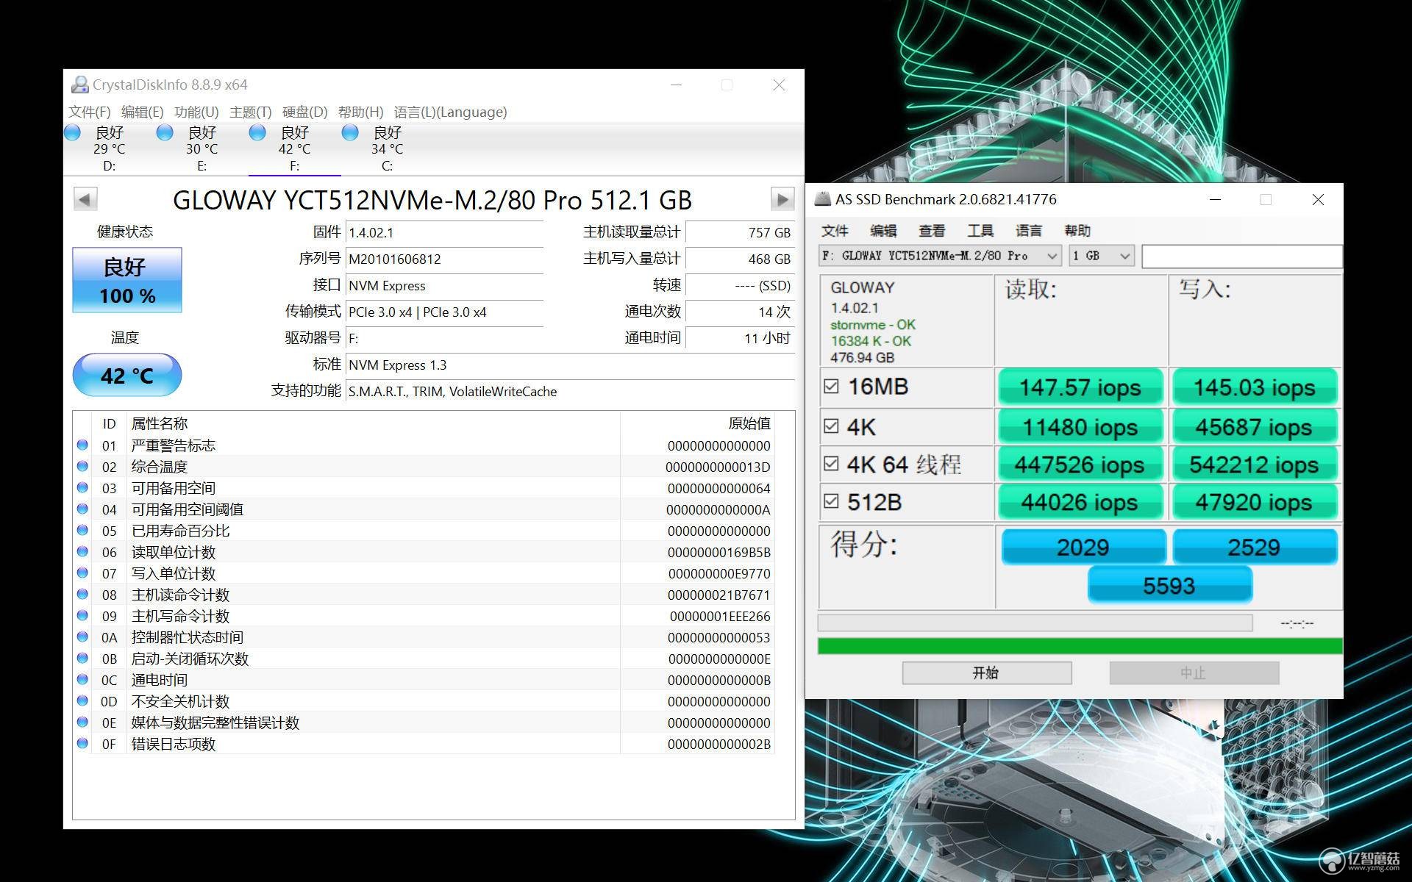The height and width of the screenshot is (882, 1412).
Task: Click status orb for attribute 0B 启动-关闭循环次数
Action: click(x=82, y=658)
